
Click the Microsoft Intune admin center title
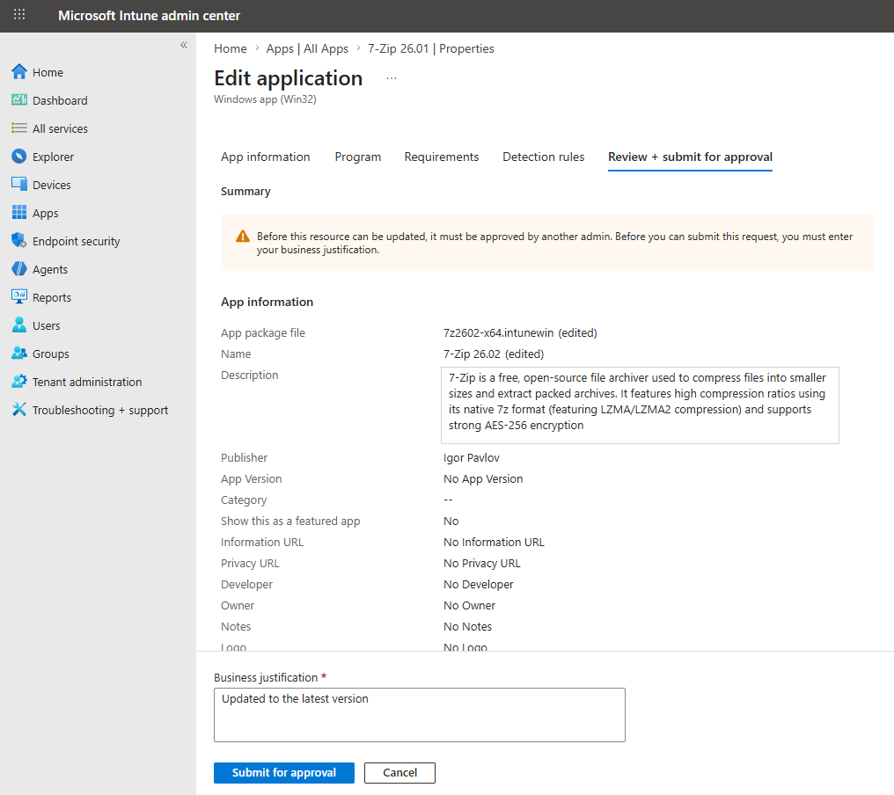(x=149, y=15)
